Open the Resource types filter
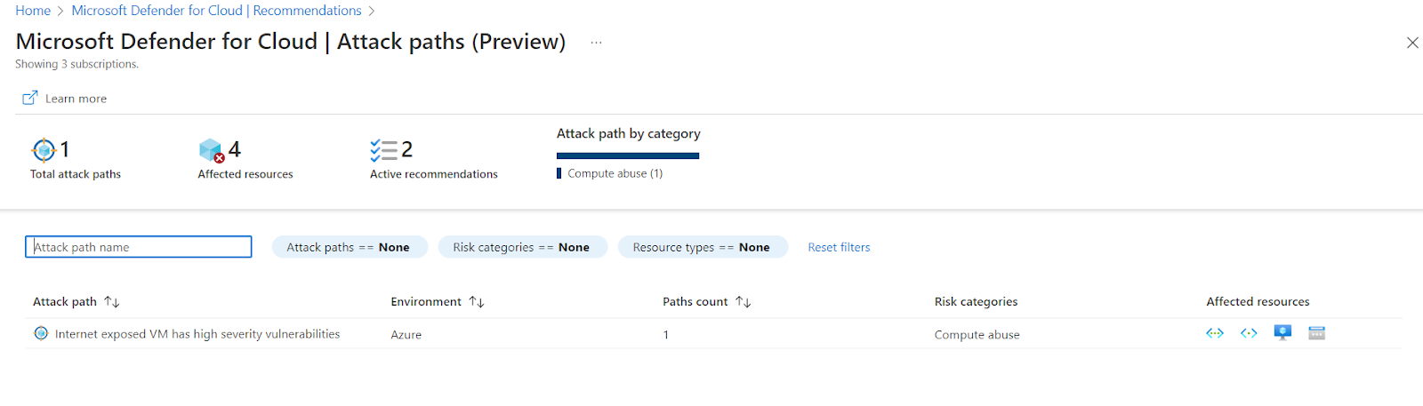 [703, 247]
